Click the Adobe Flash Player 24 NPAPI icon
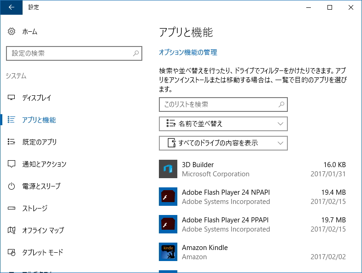The width and height of the screenshot is (362, 273). click(x=168, y=197)
